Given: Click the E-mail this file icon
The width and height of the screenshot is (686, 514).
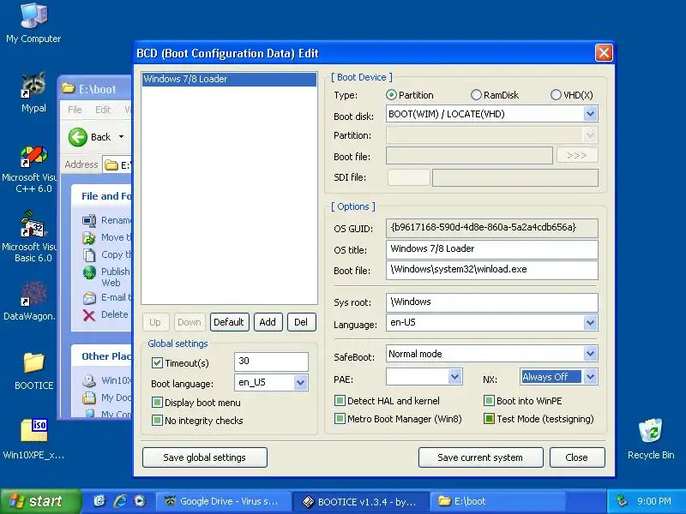Looking at the screenshot, I should (x=89, y=297).
